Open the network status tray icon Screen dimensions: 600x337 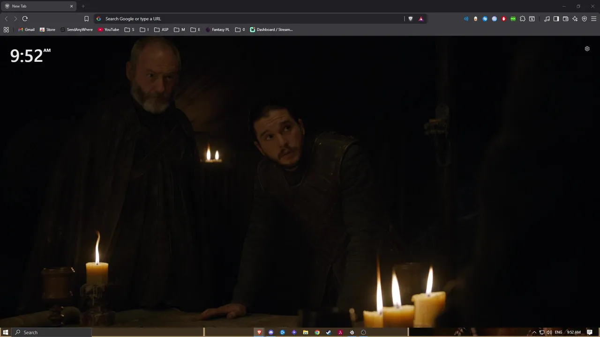point(542,332)
